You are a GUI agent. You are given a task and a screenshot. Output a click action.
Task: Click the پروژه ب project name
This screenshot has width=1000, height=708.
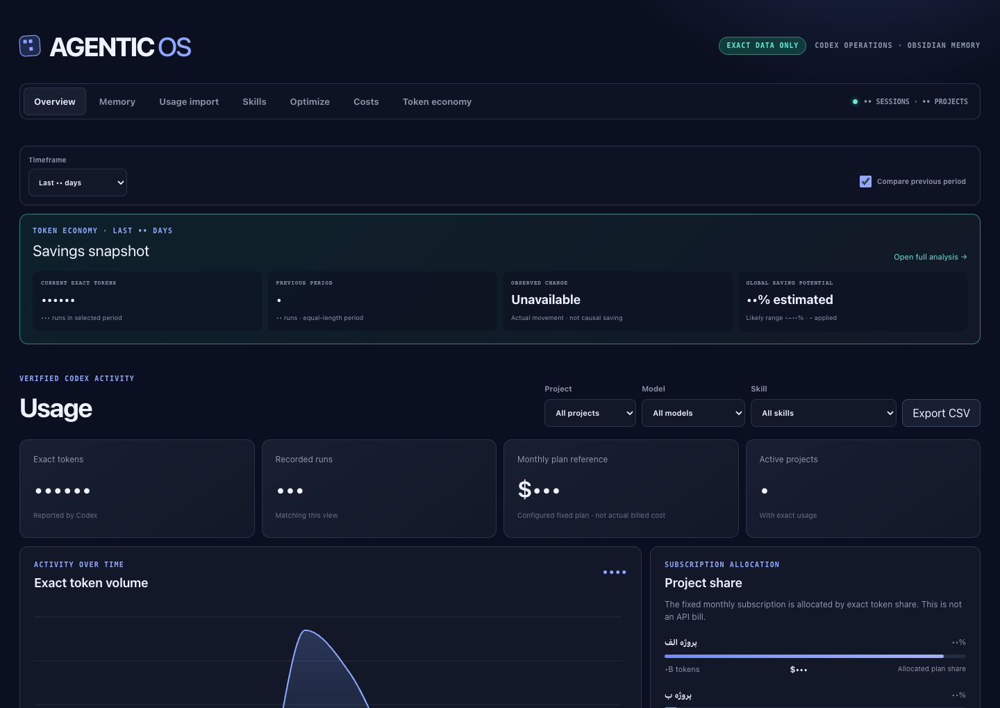click(x=678, y=696)
